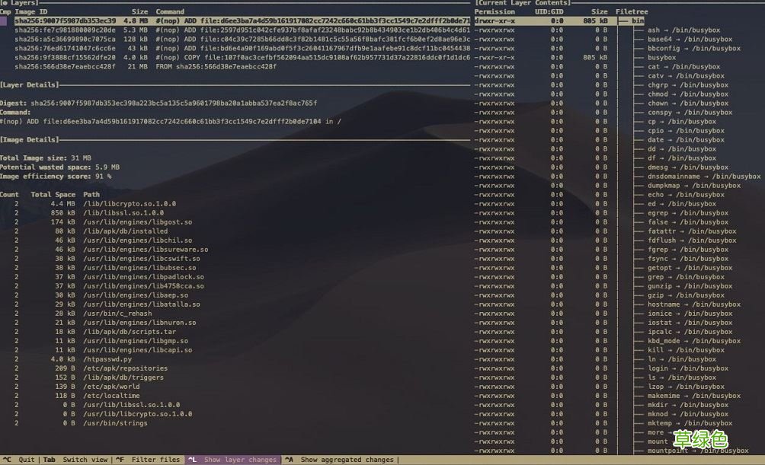Select the Show aggregated changes option
This screenshot has height=465, width=765.
coord(340,460)
